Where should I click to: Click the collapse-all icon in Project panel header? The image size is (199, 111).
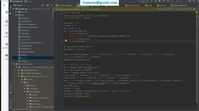[x=43, y=5]
